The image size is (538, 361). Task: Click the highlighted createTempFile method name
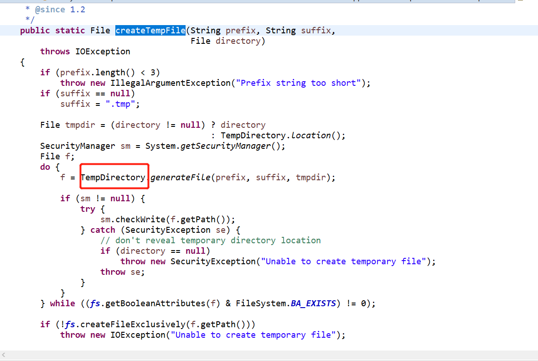tap(150, 30)
